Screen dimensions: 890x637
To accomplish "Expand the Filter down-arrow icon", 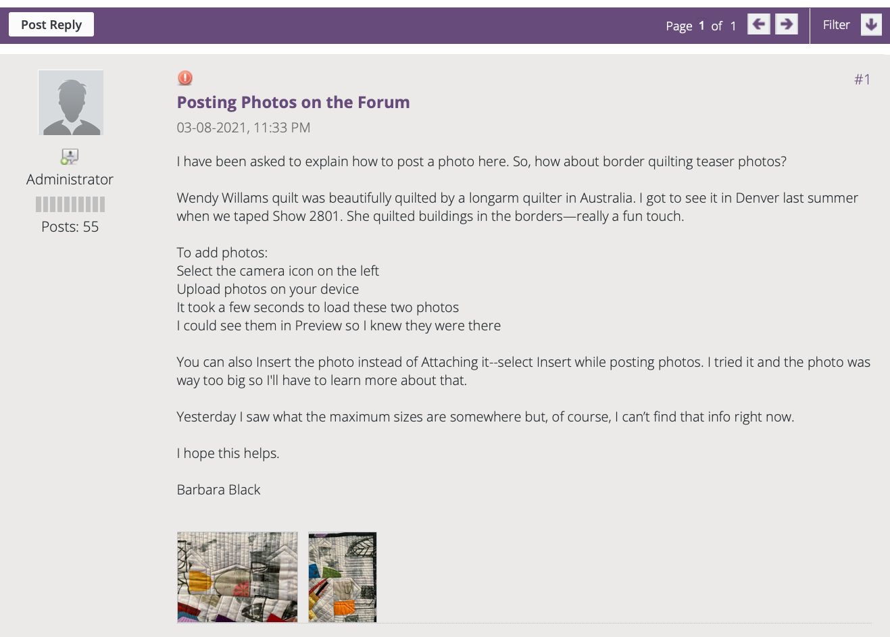I will [871, 25].
